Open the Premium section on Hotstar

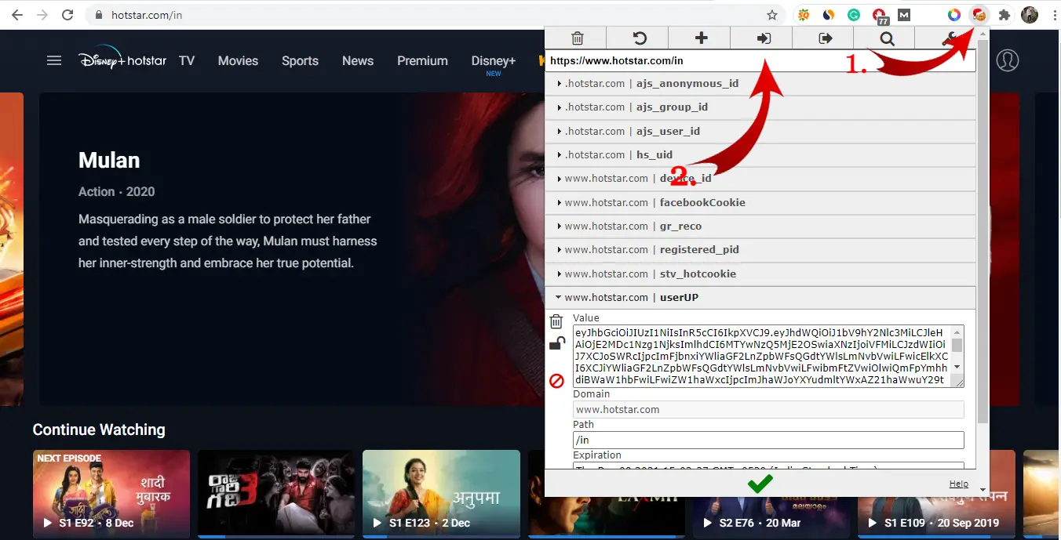422,60
